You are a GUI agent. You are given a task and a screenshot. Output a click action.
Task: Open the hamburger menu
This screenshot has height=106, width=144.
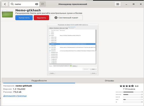[x=118, y=4]
